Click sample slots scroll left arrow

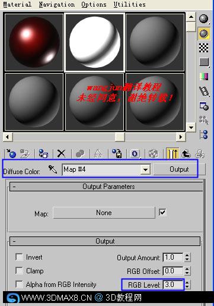pyautogui.click(x=8, y=137)
